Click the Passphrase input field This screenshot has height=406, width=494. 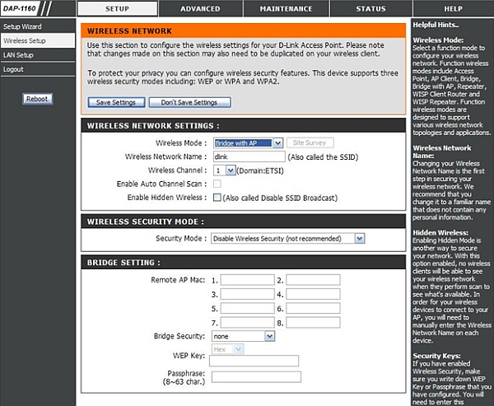(255, 377)
